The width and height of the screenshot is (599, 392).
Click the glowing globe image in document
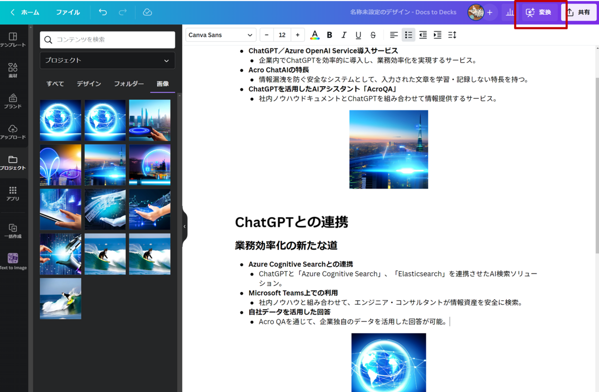coord(388,363)
